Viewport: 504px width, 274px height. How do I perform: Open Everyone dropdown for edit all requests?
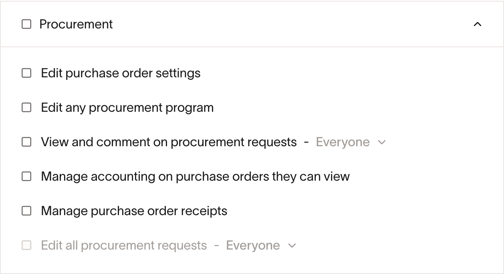(x=253, y=246)
